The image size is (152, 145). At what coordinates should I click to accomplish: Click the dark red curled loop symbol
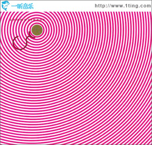[x=23, y=41]
